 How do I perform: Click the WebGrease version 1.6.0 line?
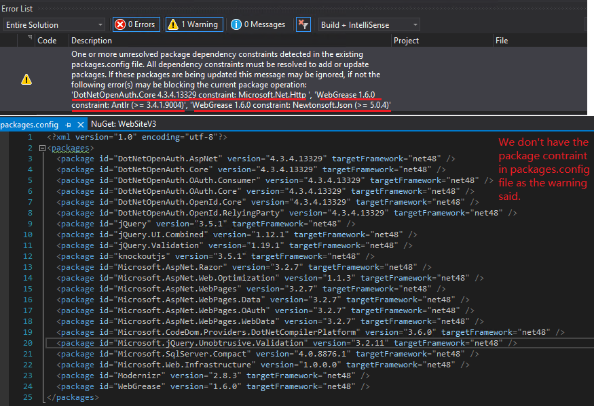pyautogui.click(x=213, y=387)
